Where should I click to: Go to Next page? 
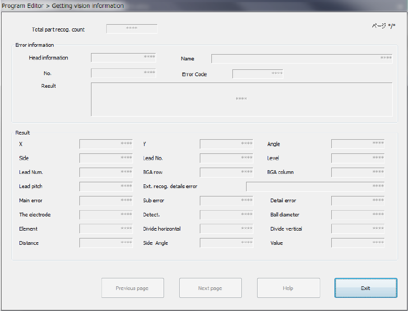tap(210, 288)
